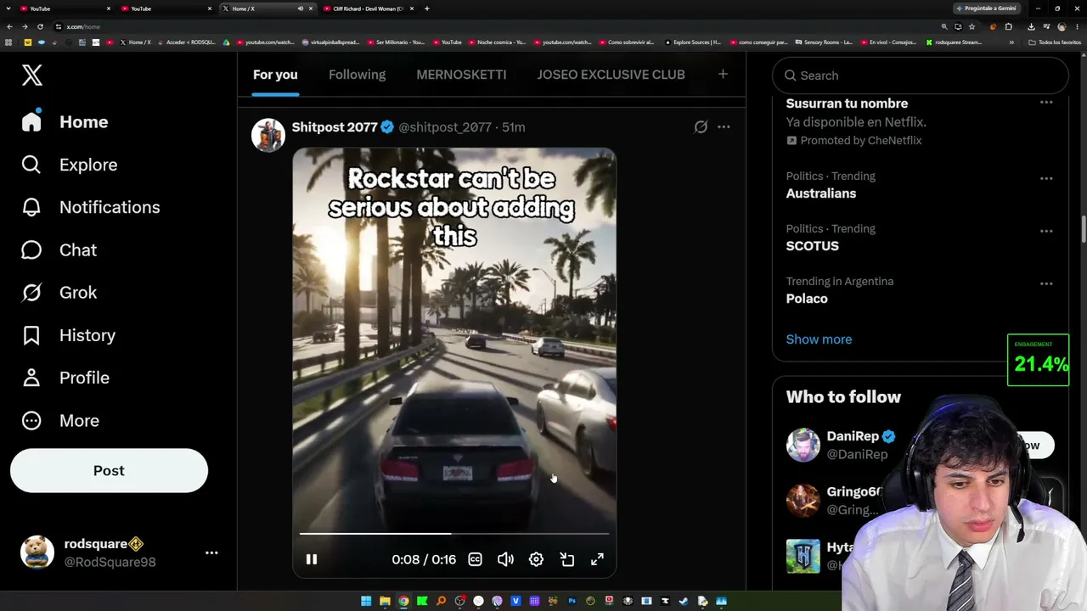Go back with the browser back arrow

tap(9, 26)
